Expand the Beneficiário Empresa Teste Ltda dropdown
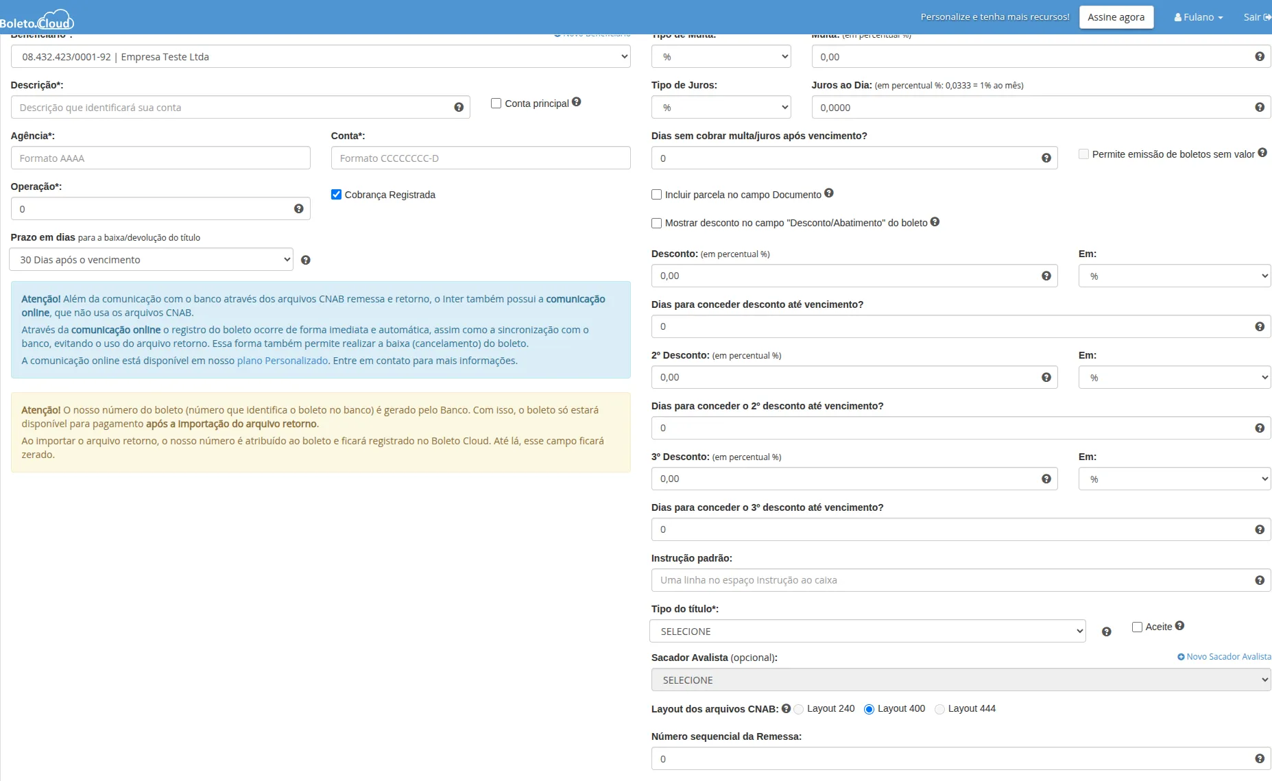 (320, 57)
